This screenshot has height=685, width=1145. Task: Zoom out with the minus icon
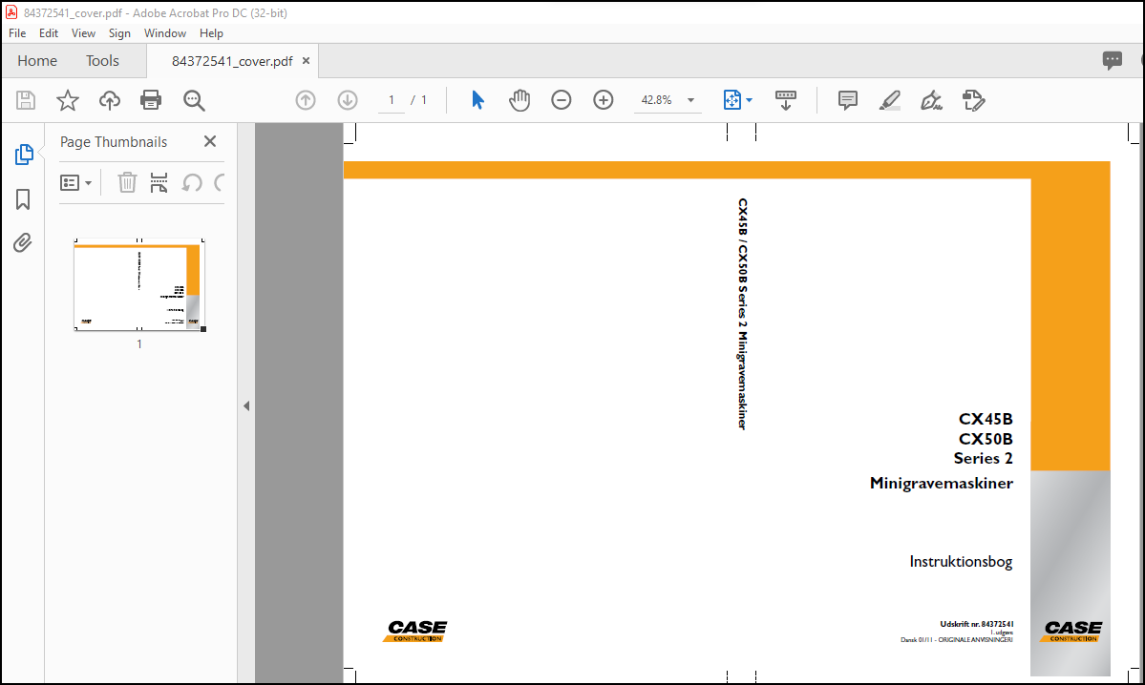click(x=561, y=100)
